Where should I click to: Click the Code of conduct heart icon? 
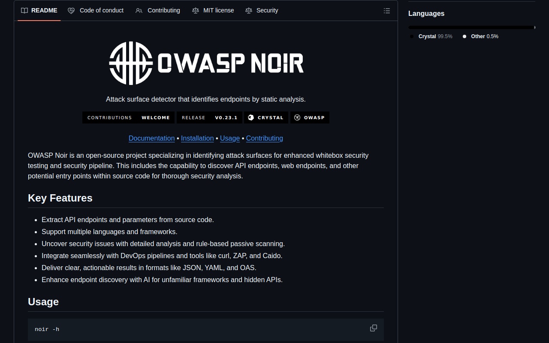tap(71, 10)
